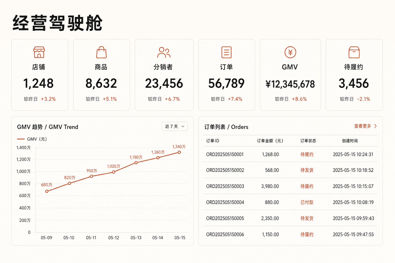Click 待履约 status of order ORD202505150001
The height and width of the screenshot is (263, 395).
pos(307,154)
